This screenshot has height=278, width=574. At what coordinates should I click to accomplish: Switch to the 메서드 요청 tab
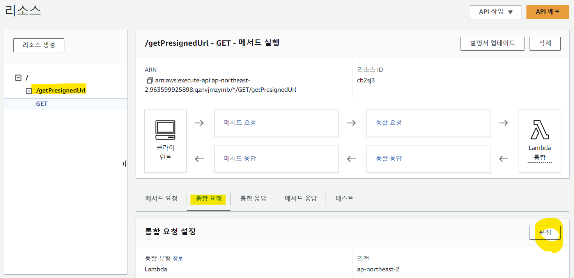(161, 198)
